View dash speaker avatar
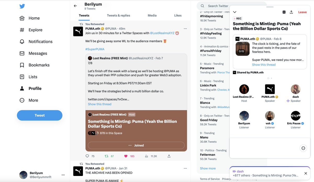 (x=296, y=89)
